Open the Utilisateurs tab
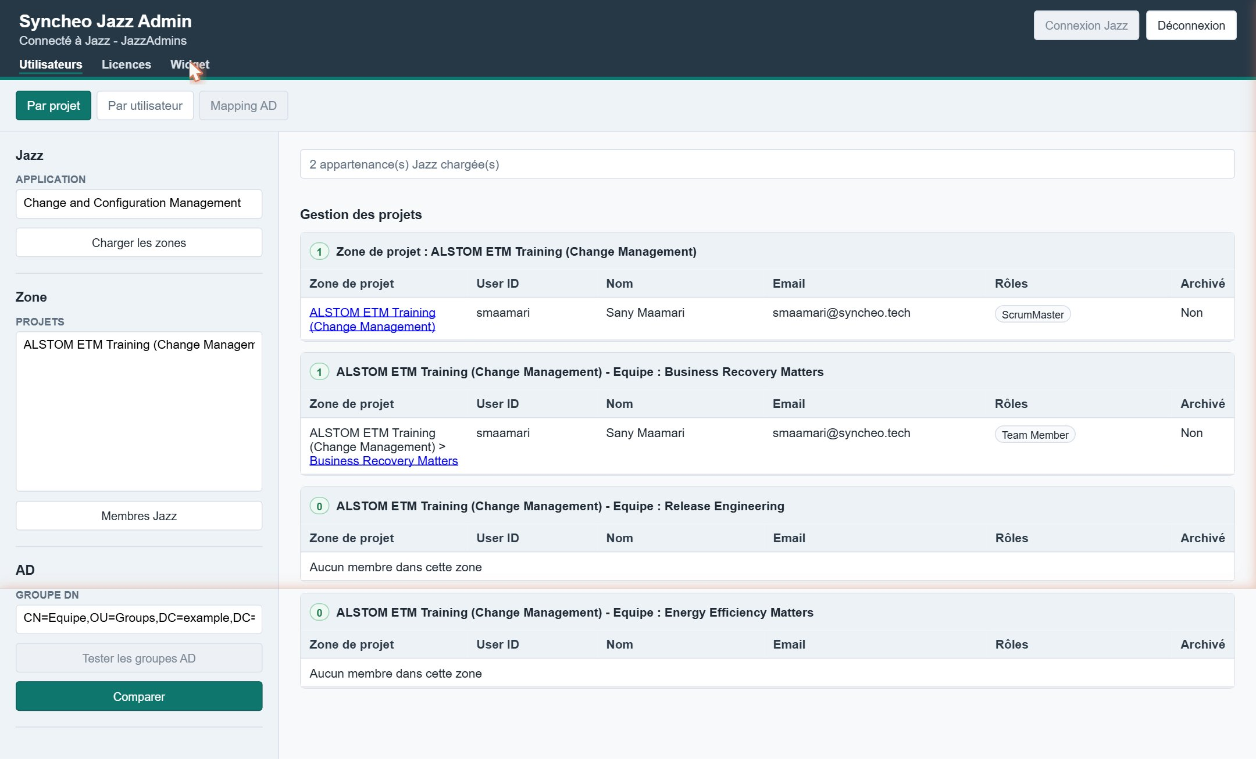Screen dimensions: 1256x759 [51, 65]
